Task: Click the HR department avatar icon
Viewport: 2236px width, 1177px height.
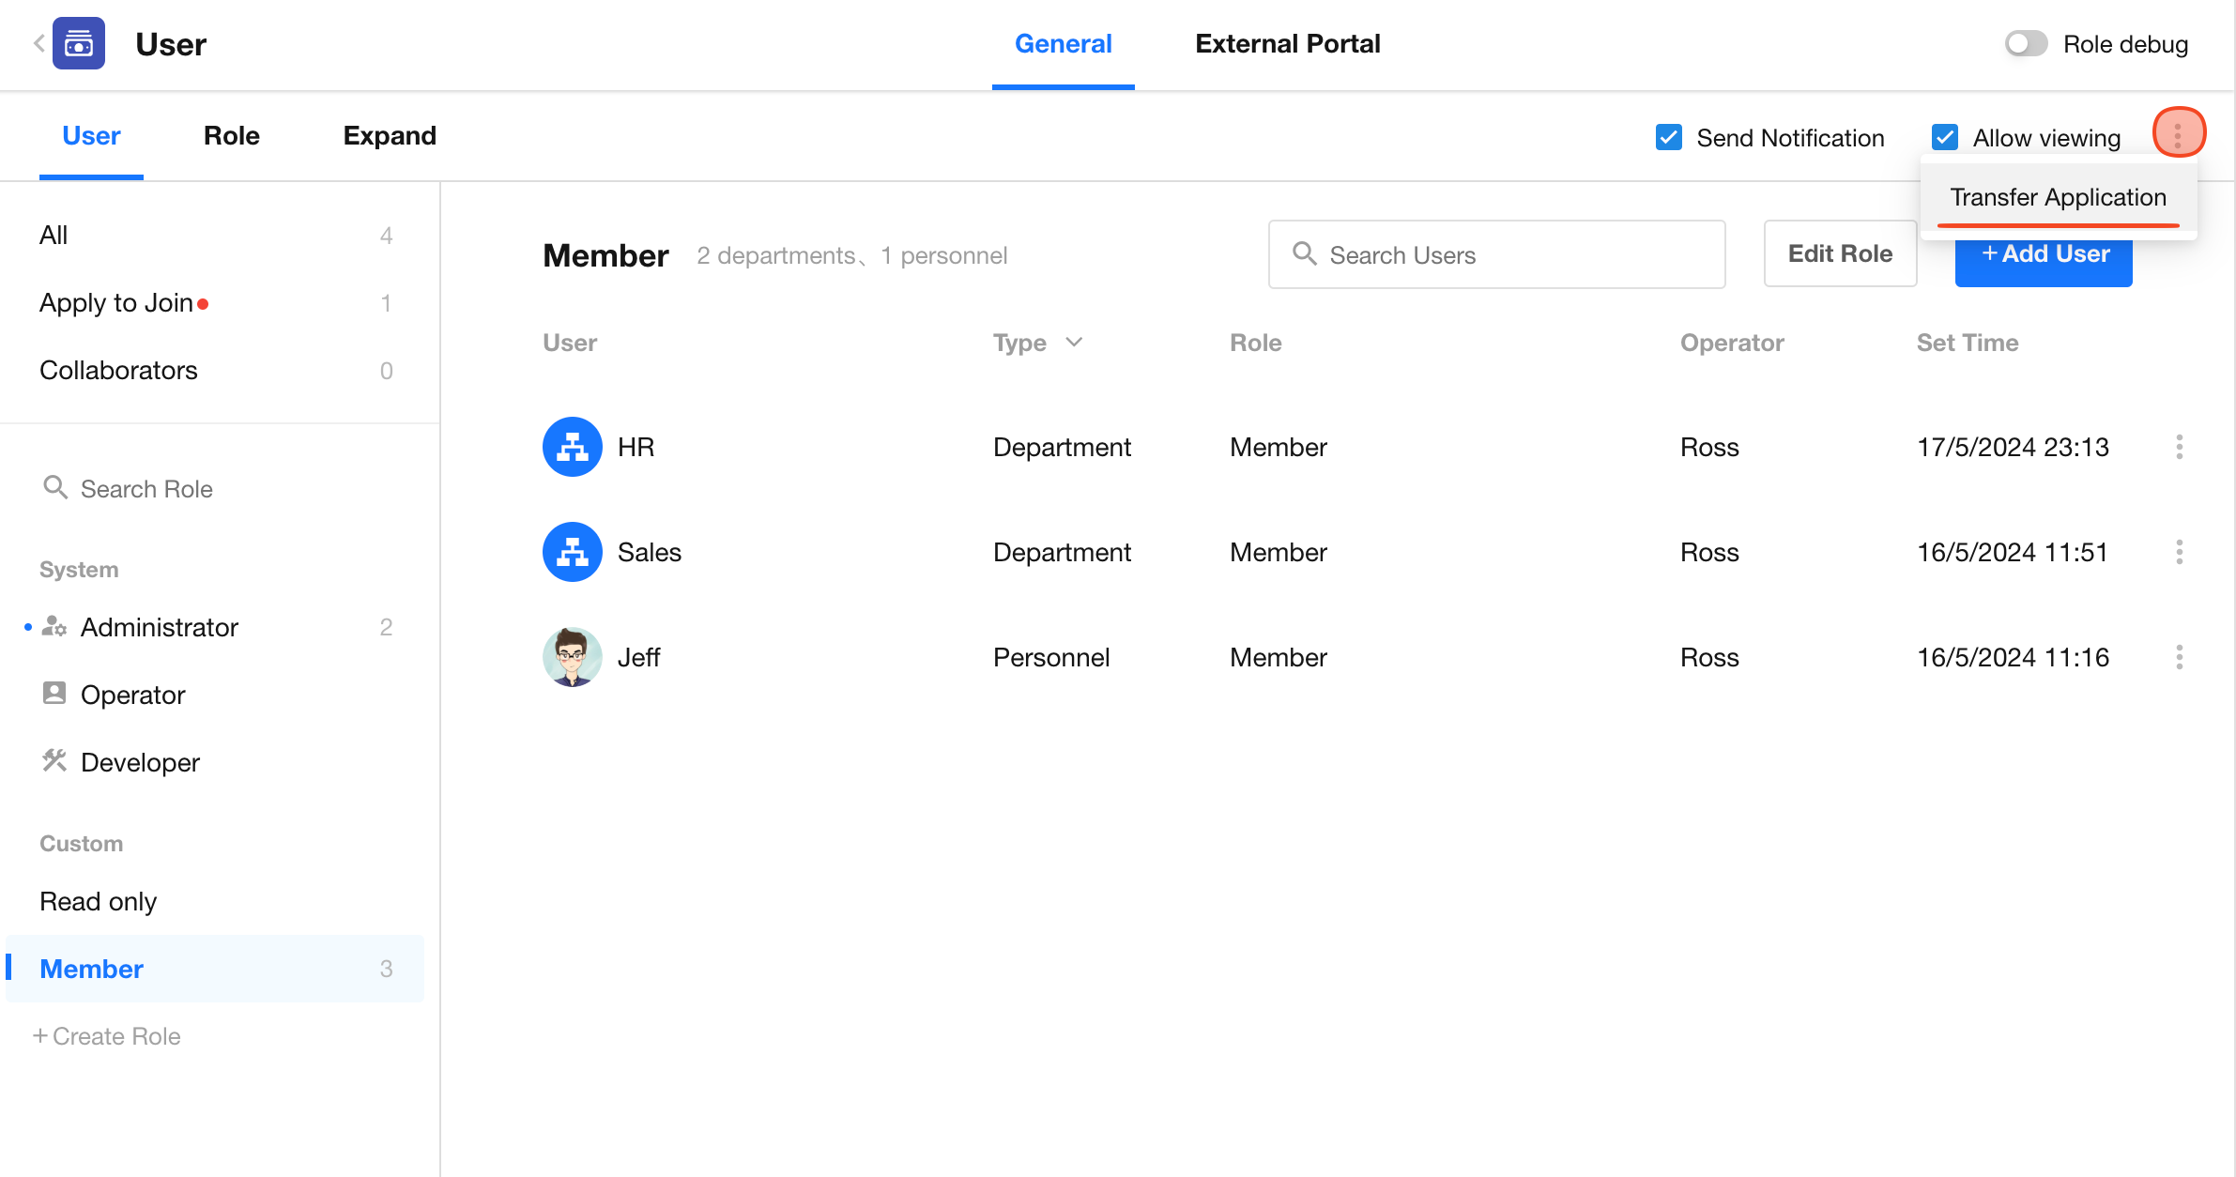Action: click(x=572, y=447)
